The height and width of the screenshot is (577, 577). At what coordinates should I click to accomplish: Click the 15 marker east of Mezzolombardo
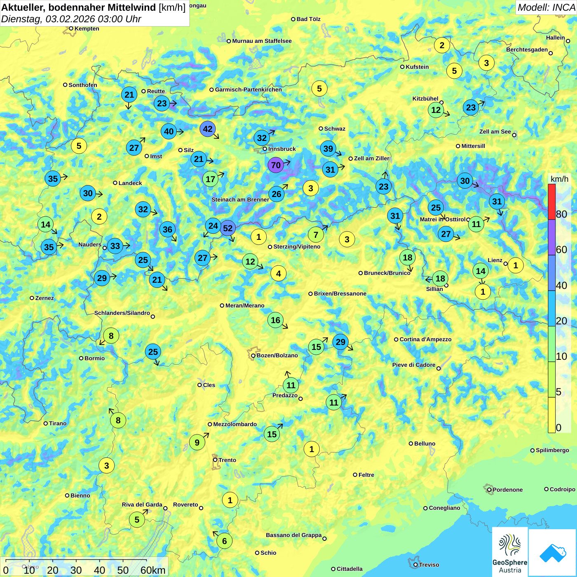272,434
